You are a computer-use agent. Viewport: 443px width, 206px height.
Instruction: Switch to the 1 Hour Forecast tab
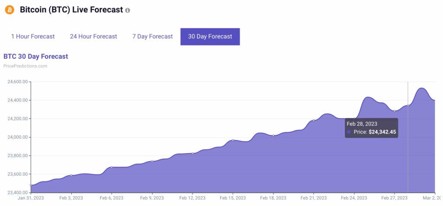[33, 36]
